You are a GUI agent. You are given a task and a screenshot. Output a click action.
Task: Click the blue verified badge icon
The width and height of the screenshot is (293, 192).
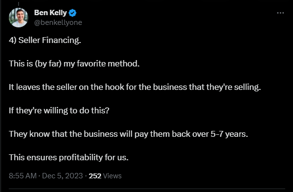coord(72,13)
